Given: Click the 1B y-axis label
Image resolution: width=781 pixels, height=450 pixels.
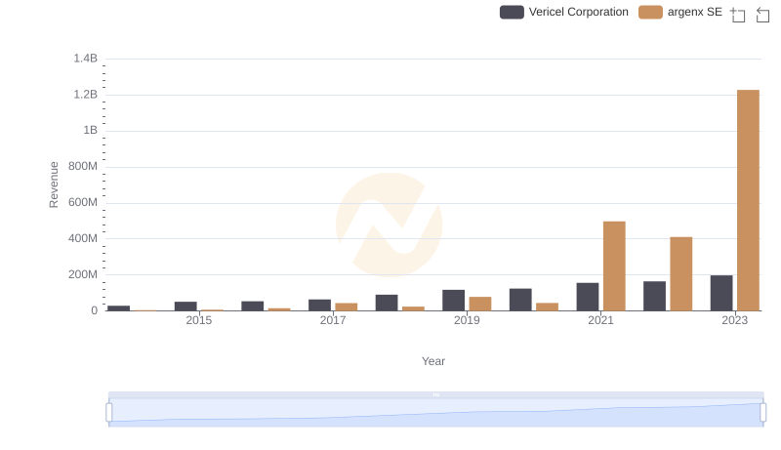Looking at the screenshot, I should point(90,131).
